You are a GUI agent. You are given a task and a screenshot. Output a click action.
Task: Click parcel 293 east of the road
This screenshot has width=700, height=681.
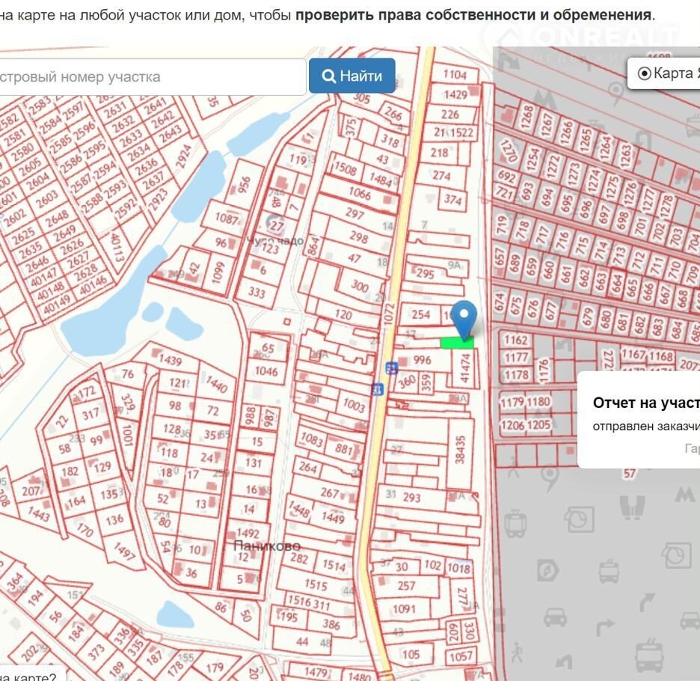(x=412, y=497)
